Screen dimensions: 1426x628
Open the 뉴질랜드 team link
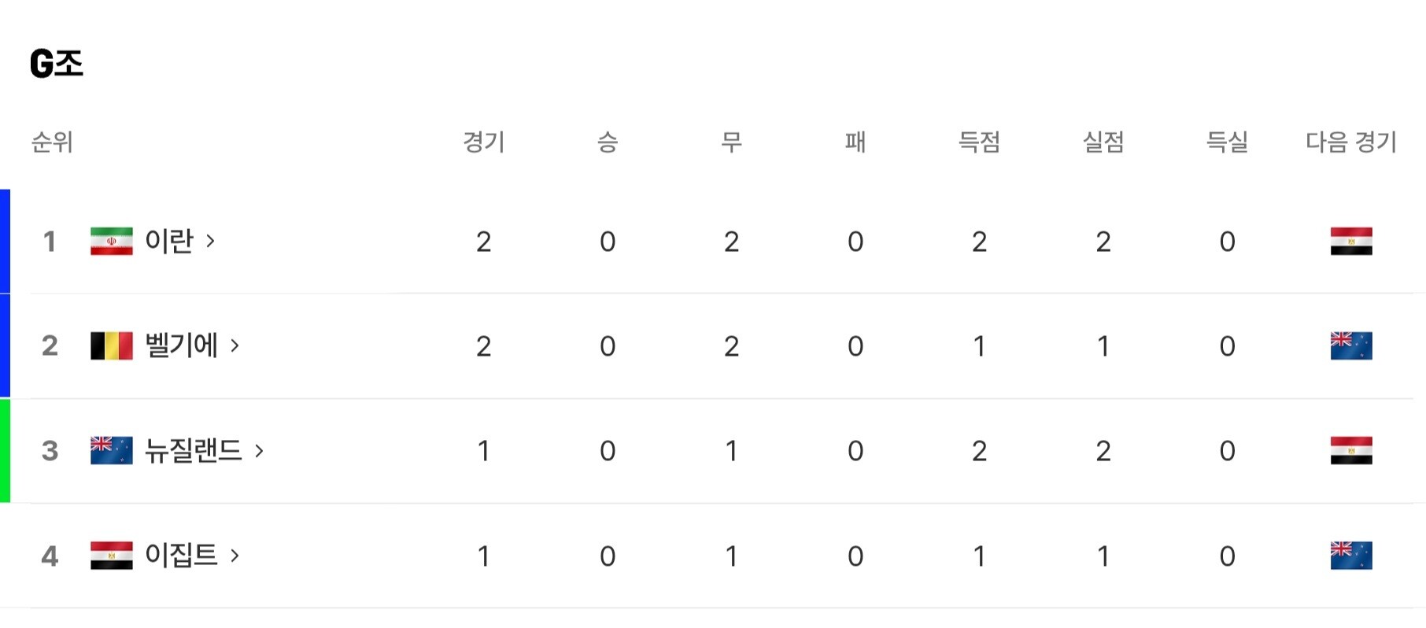[x=194, y=450]
